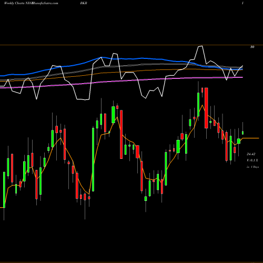Click the 'V: 0.1 X' volume text
Screen dimensions: 263x263
coord(252,160)
